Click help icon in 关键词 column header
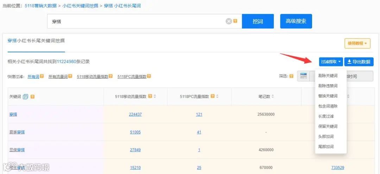This screenshot has width=380, height=174. pyautogui.click(x=32, y=97)
